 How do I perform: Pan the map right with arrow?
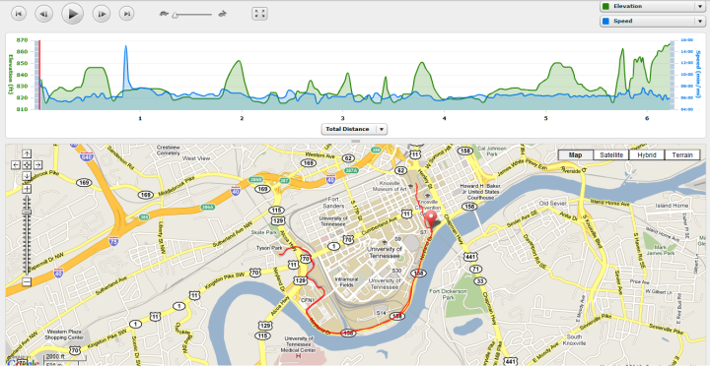(x=38, y=164)
